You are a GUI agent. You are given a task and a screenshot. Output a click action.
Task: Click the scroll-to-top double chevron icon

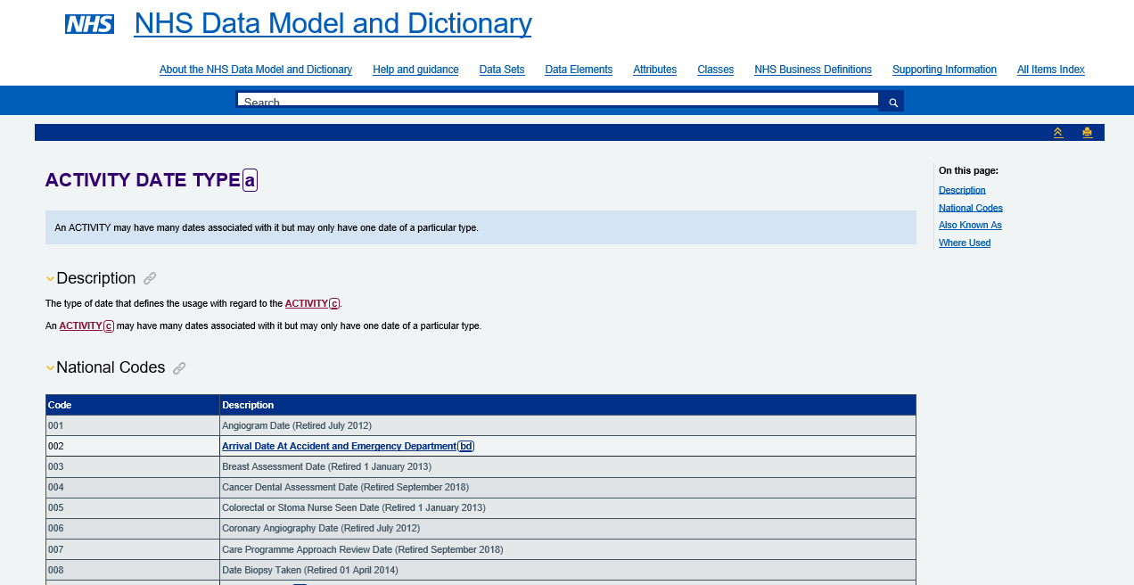pos(1058,133)
